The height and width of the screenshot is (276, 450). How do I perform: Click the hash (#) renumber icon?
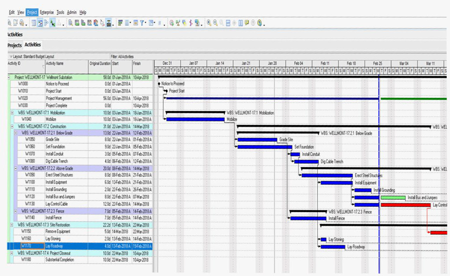tap(160, 23)
